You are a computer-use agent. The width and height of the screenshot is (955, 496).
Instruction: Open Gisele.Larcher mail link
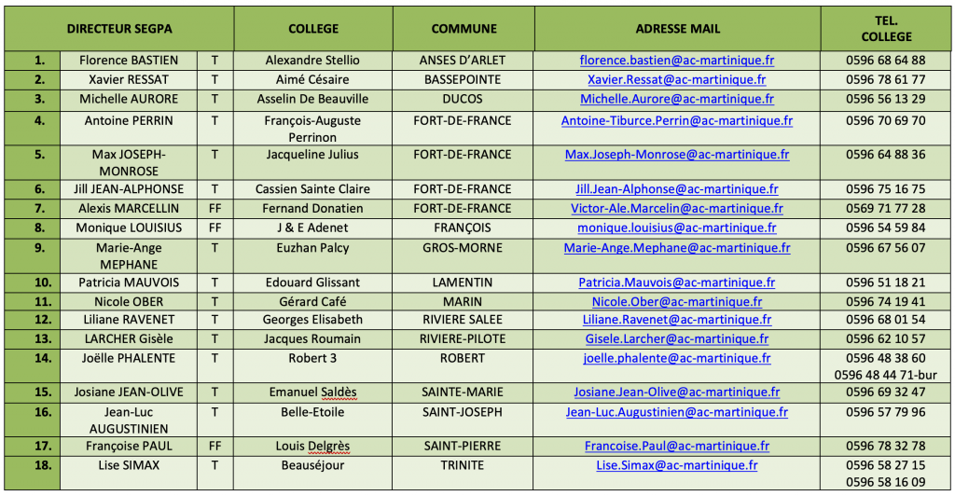coord(677,339)
